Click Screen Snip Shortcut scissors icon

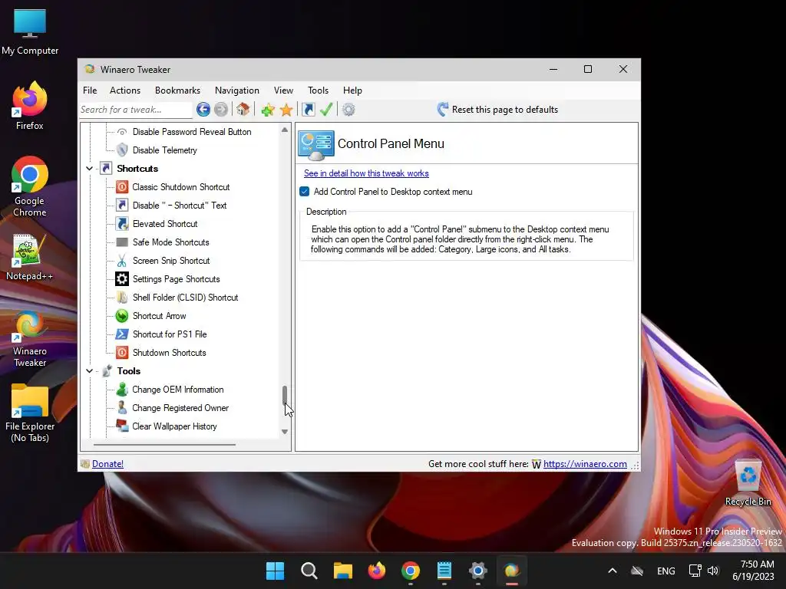[122, 261]
